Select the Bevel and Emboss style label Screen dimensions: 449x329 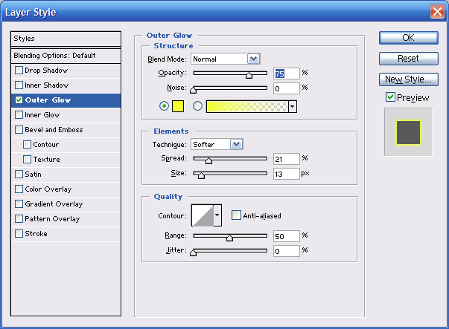(54, 130)
